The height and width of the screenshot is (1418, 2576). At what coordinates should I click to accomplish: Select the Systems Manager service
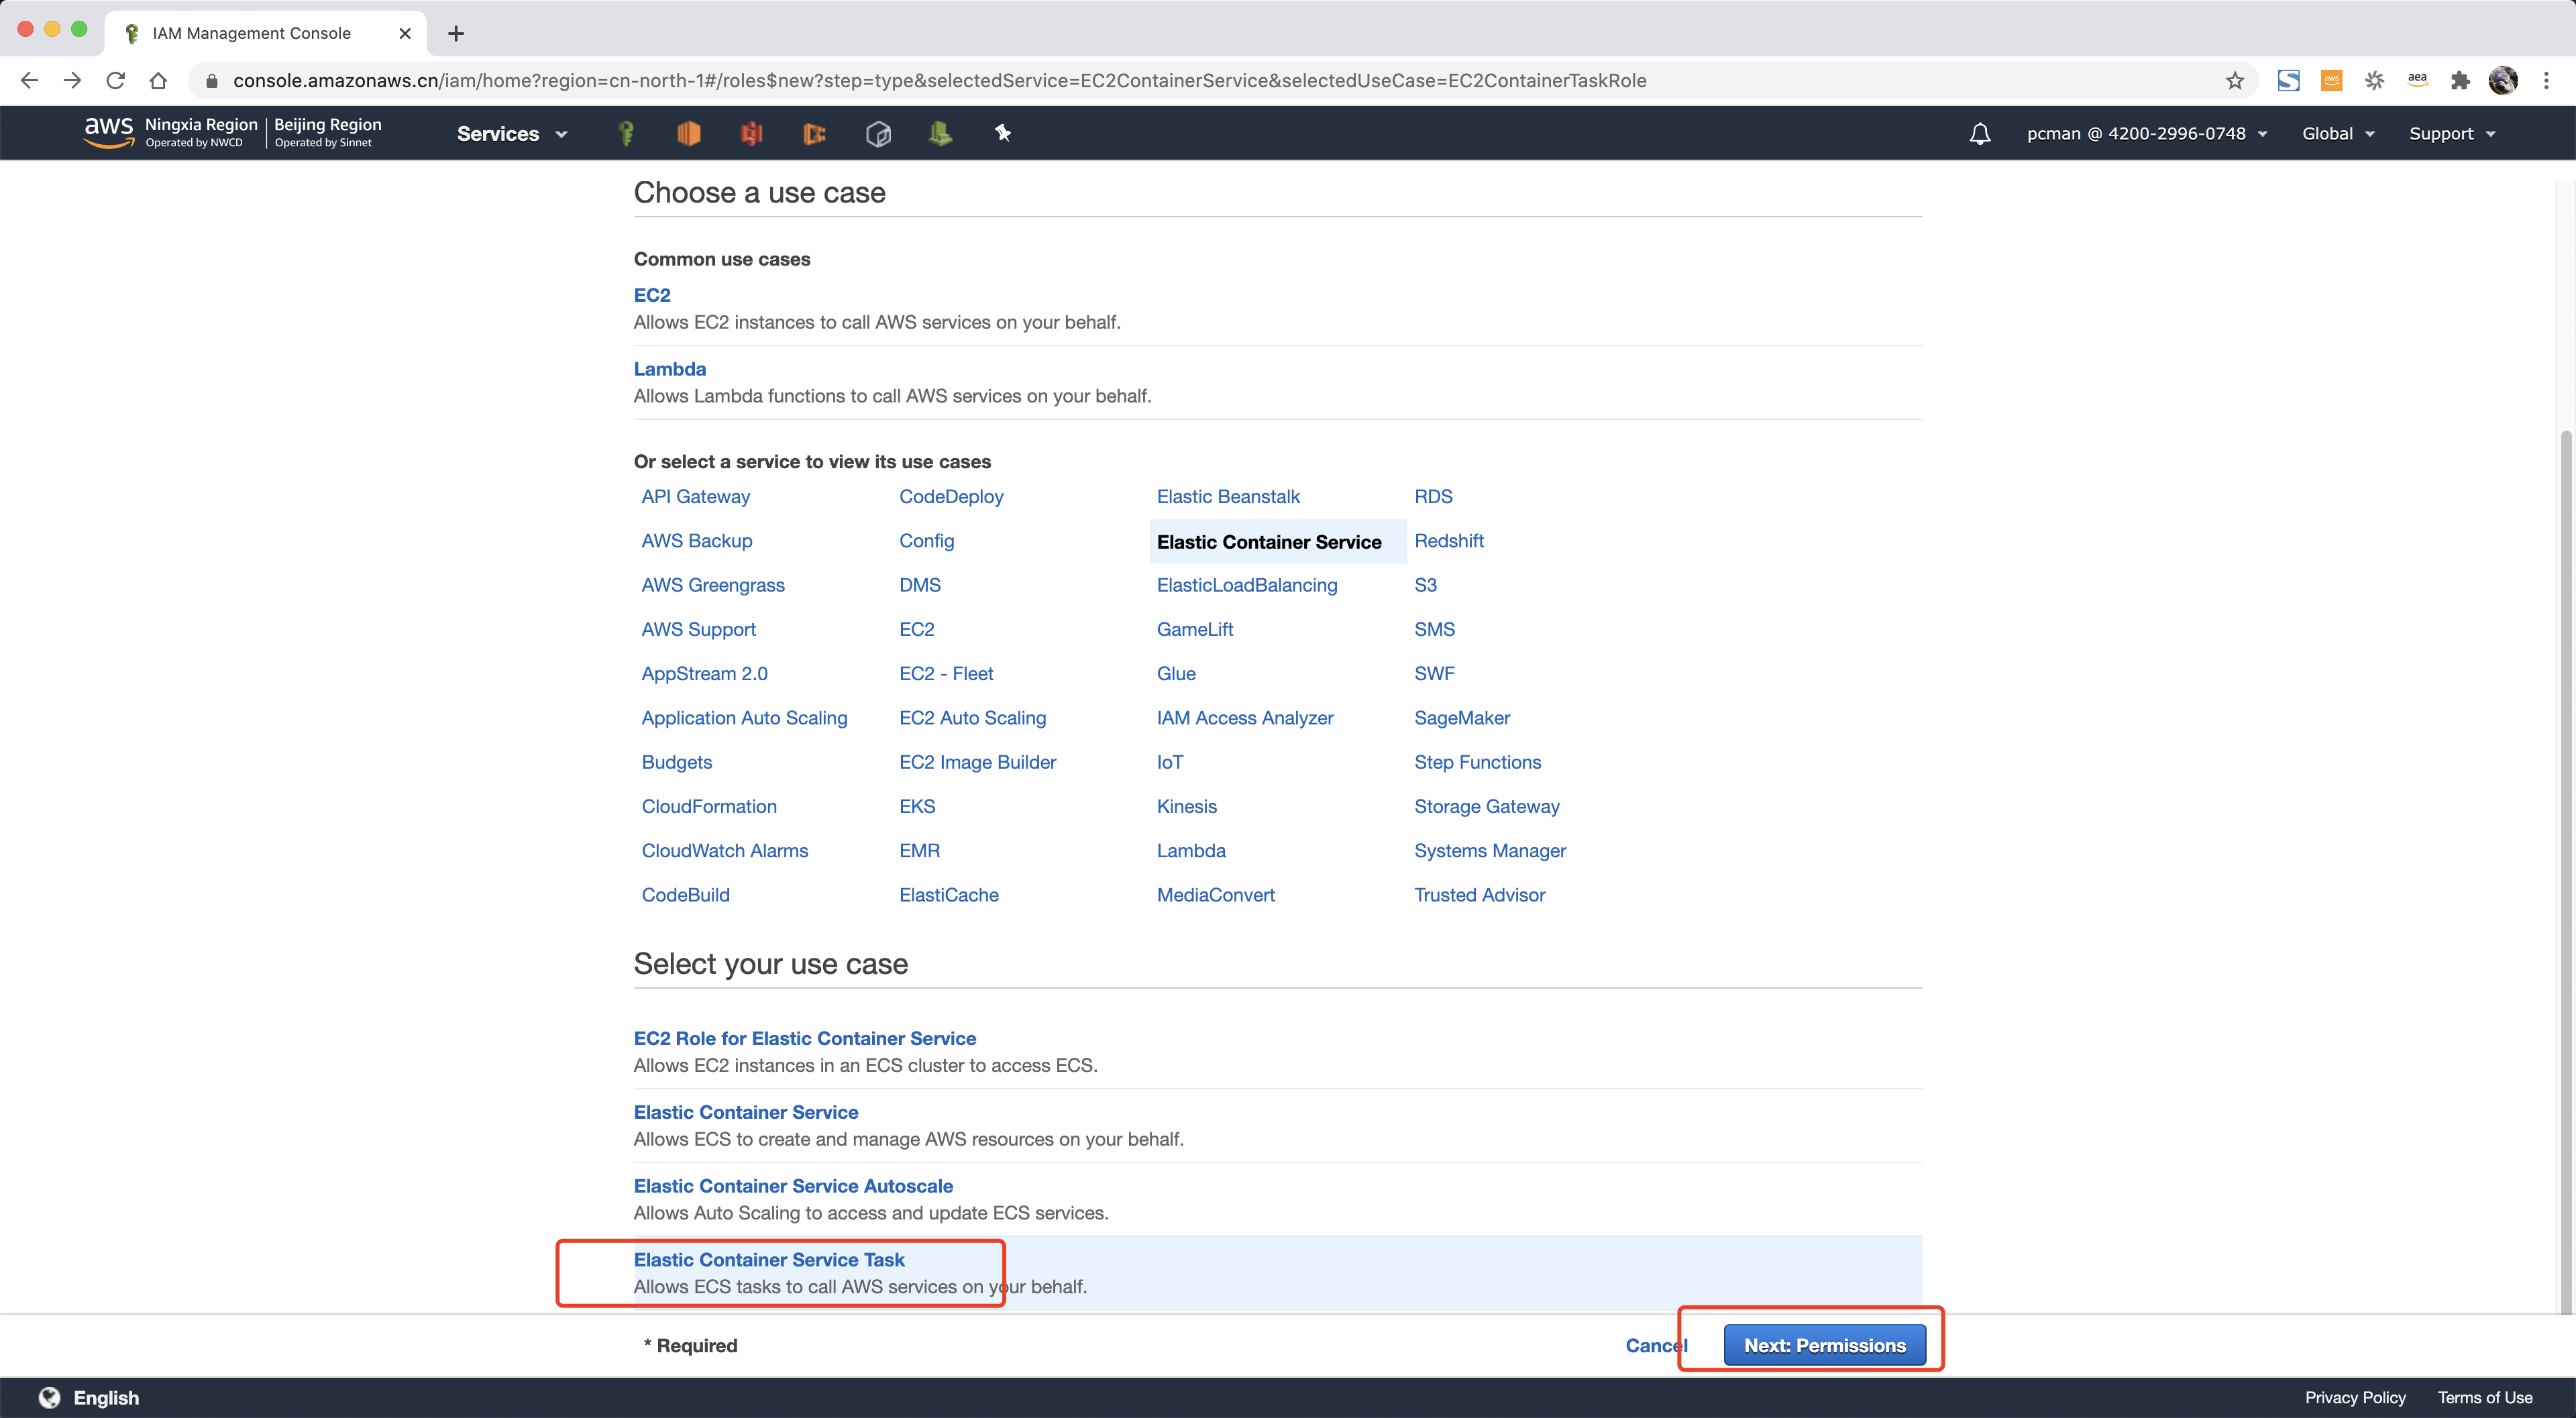1490,851
